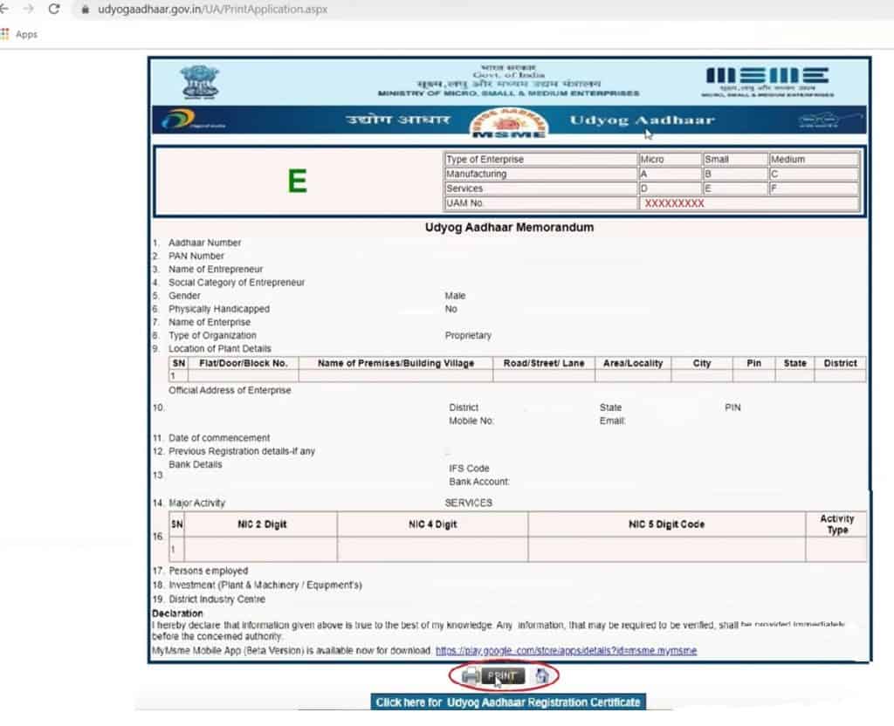
Task: Click 'Official Address of Enterprise' label
Action: pyautogui.click(x=230, y=390)
